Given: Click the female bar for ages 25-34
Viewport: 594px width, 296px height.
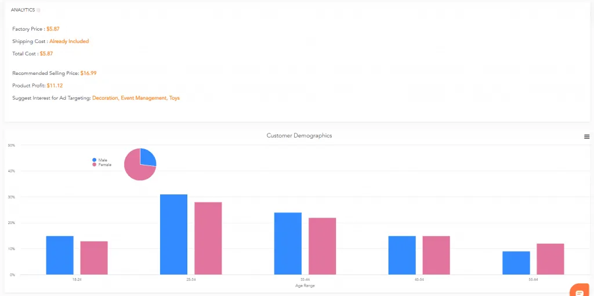Looking at the screenshot, I should coord(208,238).
